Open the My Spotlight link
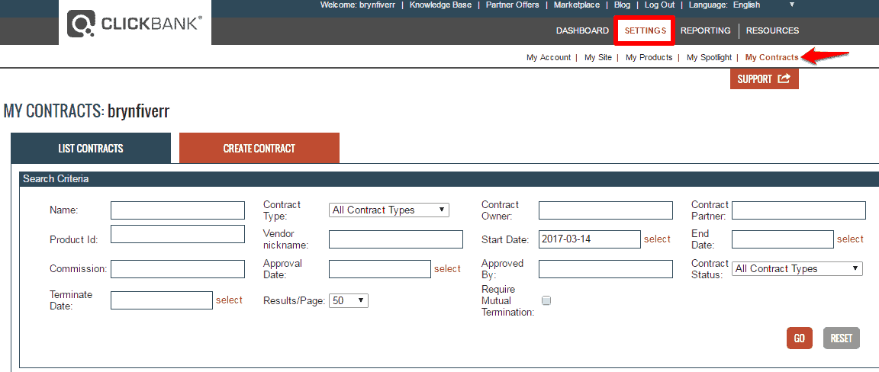 [709, 57]
